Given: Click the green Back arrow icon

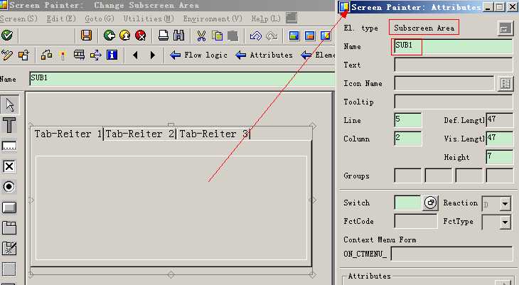Looking at the screenshot, I should pyautogui.click(x=109, y=35).
